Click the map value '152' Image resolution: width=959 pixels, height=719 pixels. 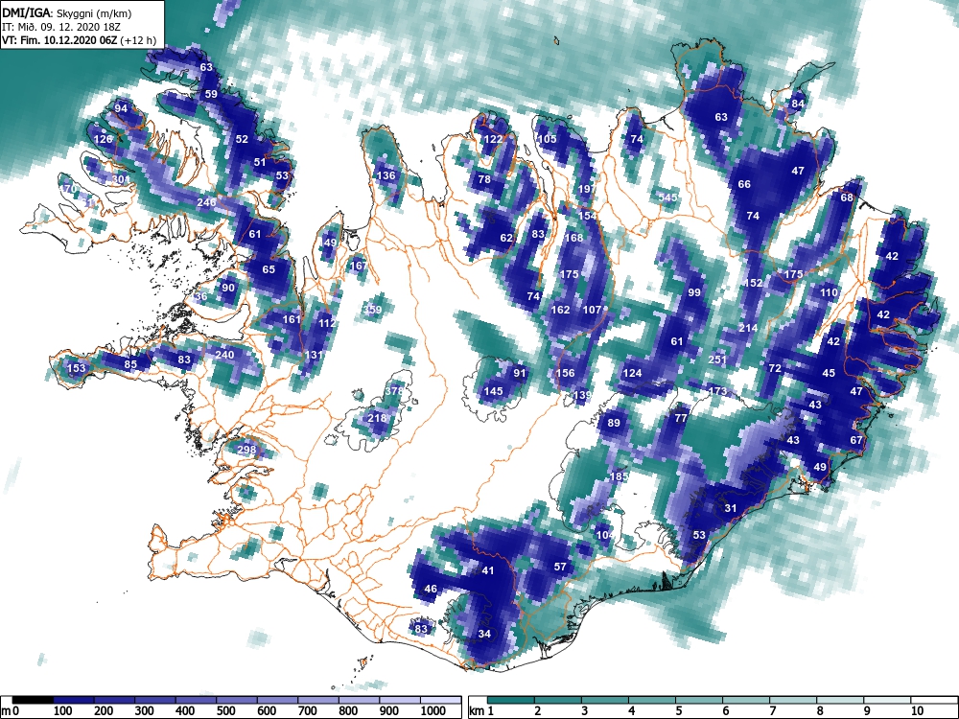[x=754, y=283]
